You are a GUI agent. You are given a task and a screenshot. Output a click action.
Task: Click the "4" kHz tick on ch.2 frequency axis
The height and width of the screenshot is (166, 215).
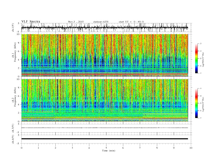pos(19,104)
